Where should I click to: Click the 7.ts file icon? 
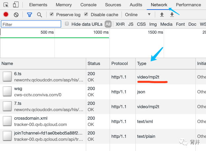coord(7,106)
